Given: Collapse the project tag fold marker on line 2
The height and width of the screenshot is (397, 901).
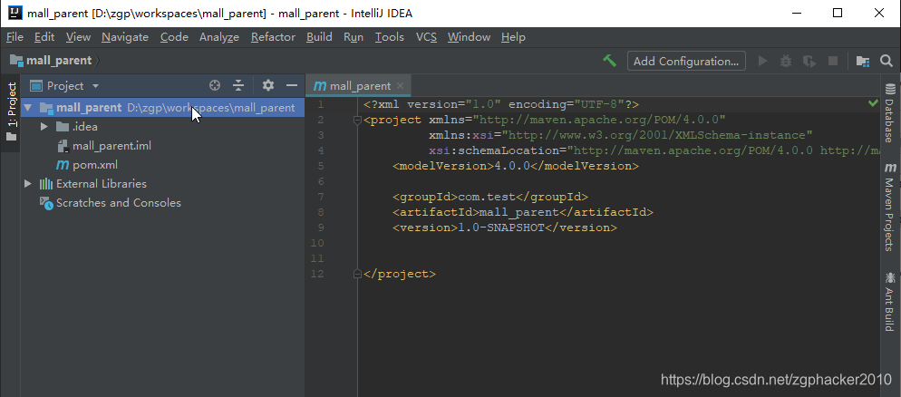Looking at the screenshot, I should (357, 120).
